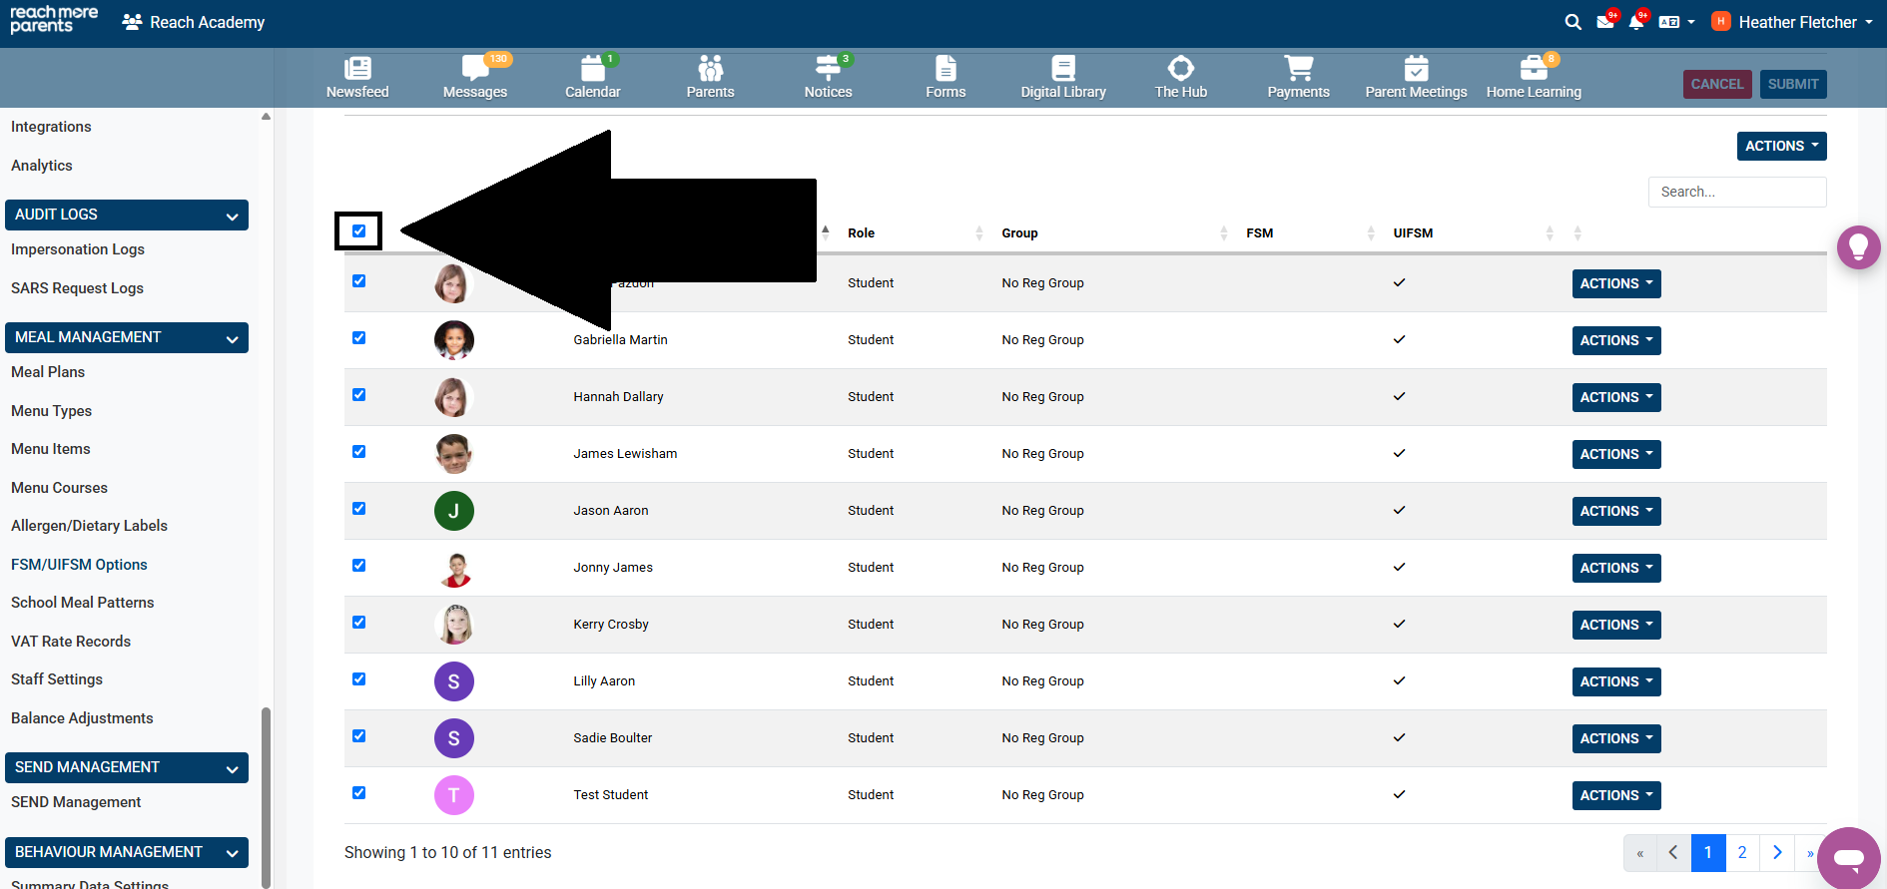Open the Newsfeed icon in the top navigation
The width and height of the screenshot is (1887, 889).
357,69
